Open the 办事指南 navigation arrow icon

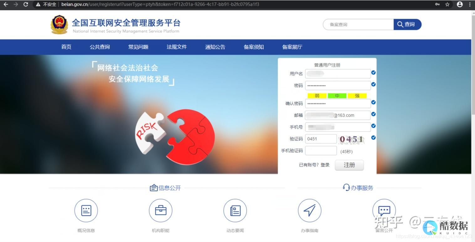coord(310,211)
